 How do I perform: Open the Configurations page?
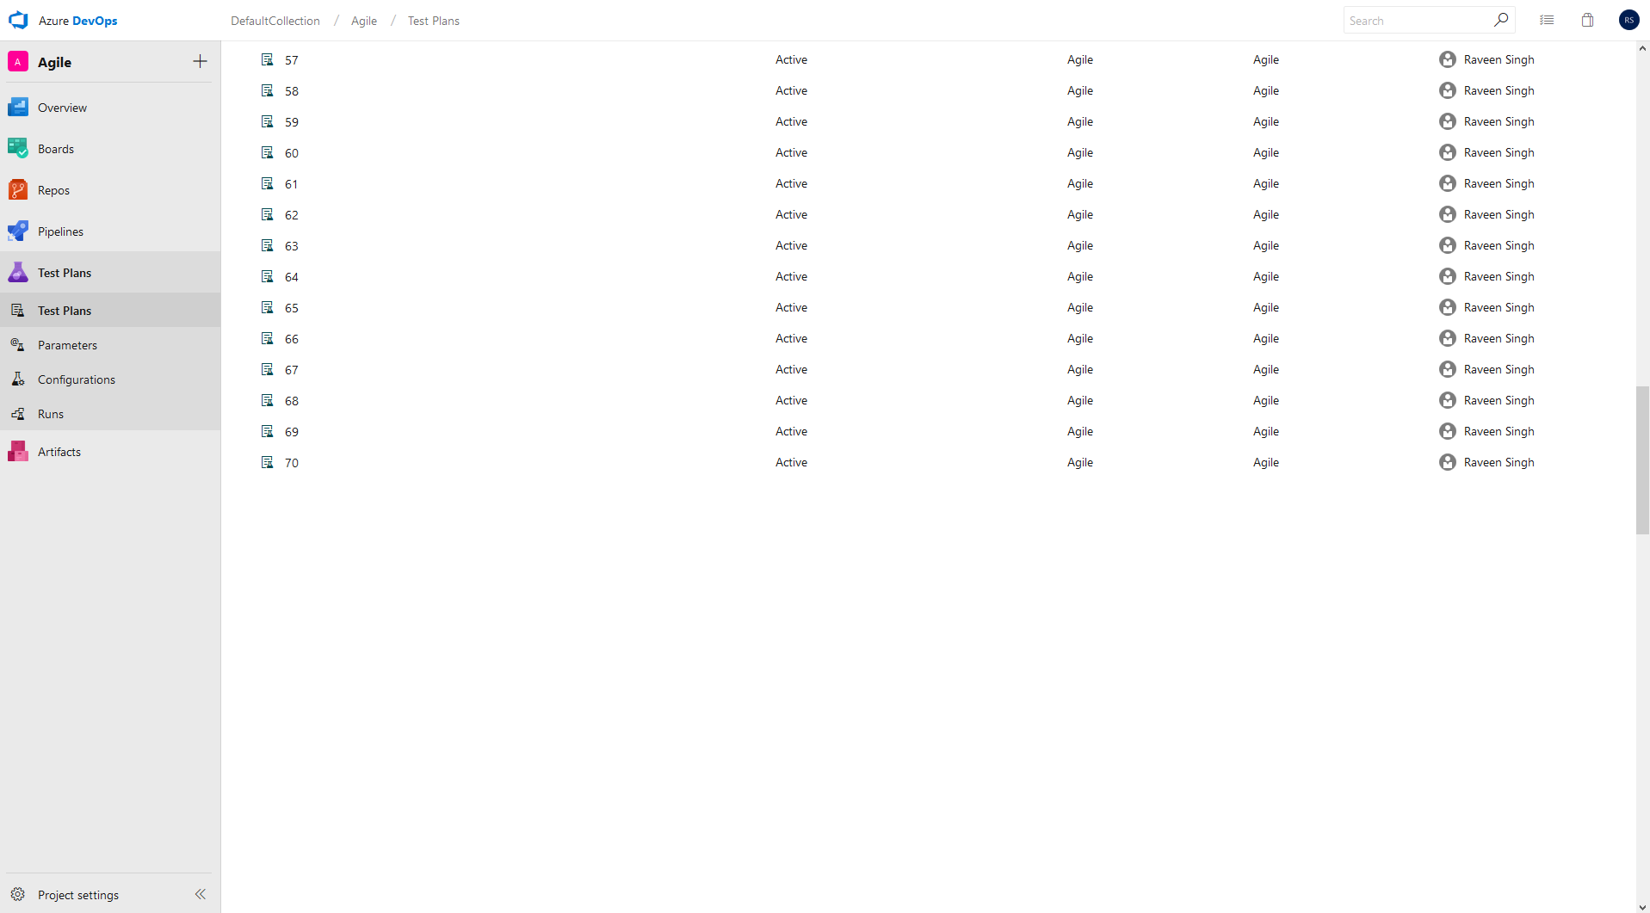click(77, 379)
